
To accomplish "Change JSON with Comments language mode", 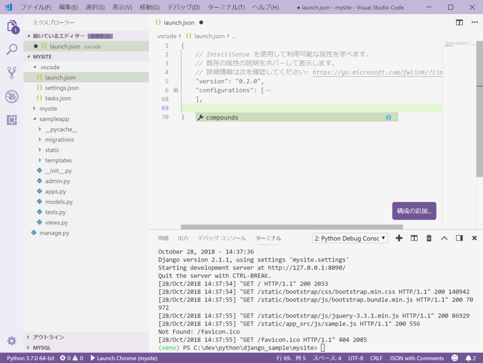I will (x=416, y=358).
